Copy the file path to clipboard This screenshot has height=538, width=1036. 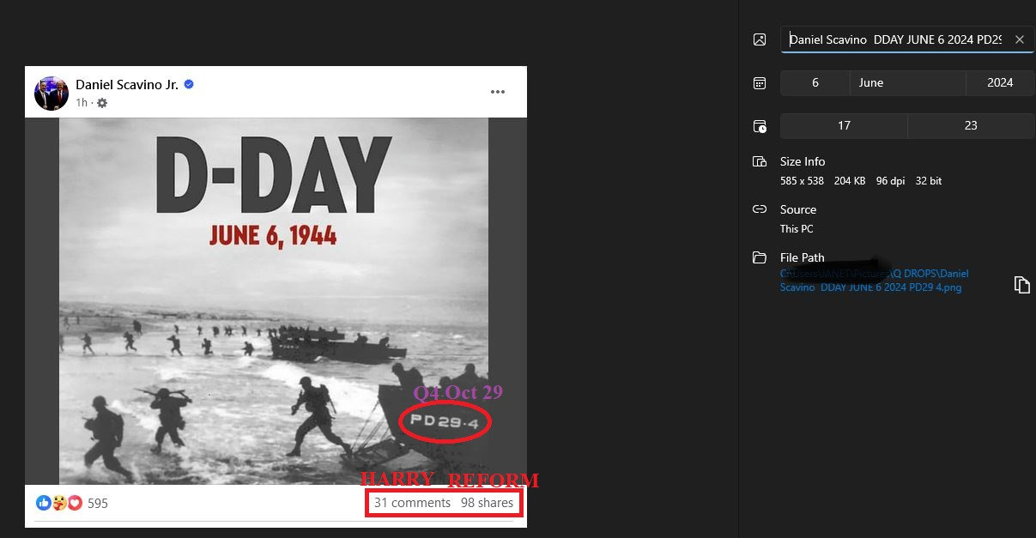(x=1021, y=285)
